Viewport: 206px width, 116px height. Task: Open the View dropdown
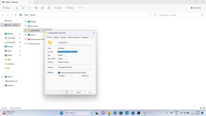coord(70,8)
